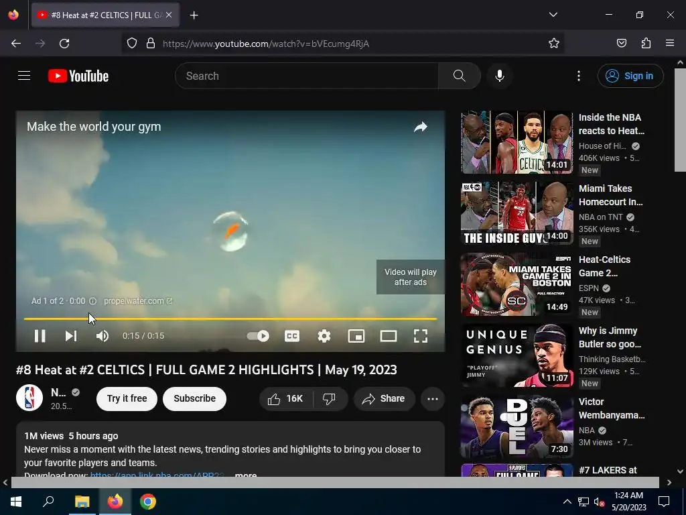
Task: Subscribe to the channel
Action: click(x=195, y=398)
